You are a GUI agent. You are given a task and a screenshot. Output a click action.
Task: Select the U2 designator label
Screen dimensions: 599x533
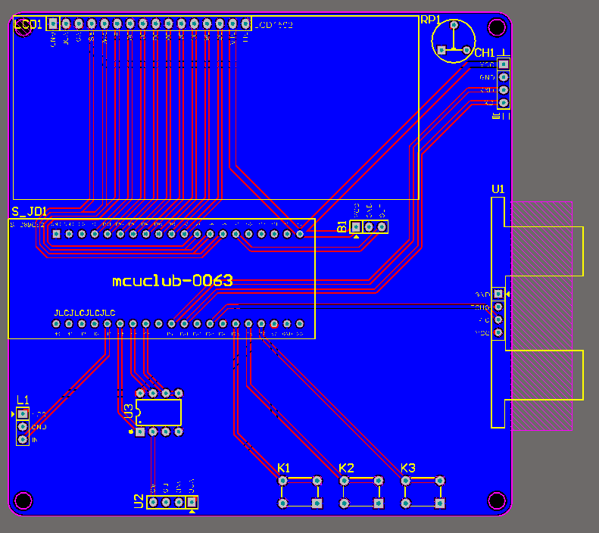click(139, 502)
